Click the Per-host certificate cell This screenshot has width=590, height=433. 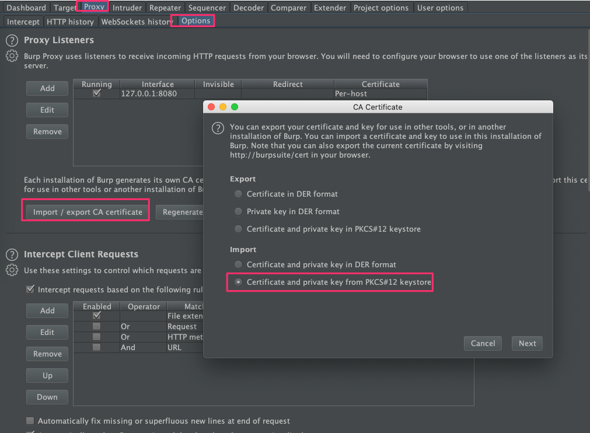pos(380,93)
